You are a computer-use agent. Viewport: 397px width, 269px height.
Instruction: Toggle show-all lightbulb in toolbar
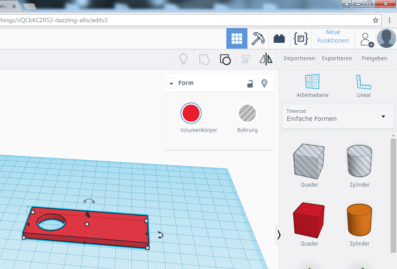183,59
